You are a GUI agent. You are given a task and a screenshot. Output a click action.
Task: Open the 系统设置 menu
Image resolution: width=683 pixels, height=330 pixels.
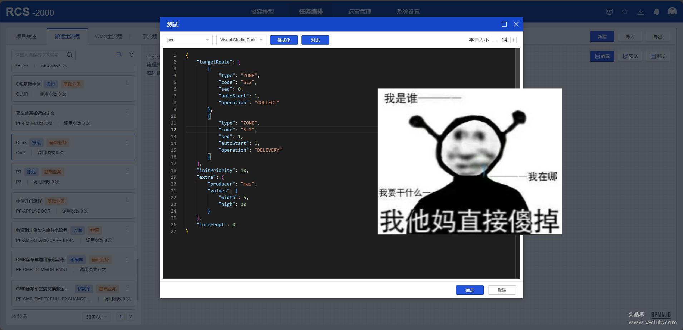coord(408,12)
